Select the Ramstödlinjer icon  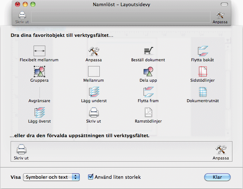[148, 112]
